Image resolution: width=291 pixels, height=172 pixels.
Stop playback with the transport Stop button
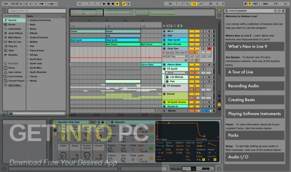click(x=108, y=4)
